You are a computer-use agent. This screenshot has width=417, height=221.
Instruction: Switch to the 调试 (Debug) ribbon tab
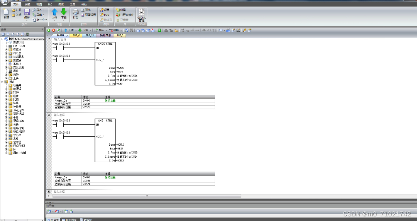click(61, 4)
